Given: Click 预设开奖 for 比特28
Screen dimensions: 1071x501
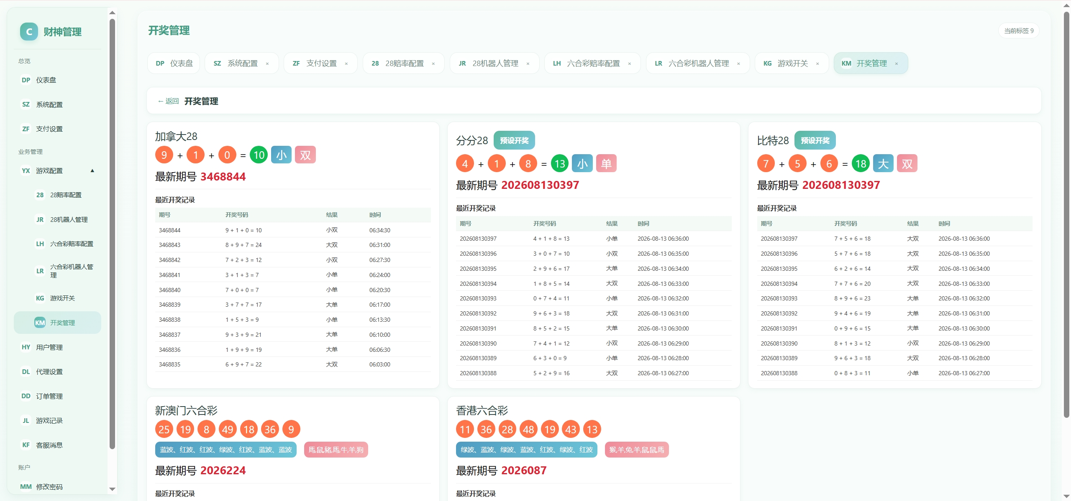Looking at the screenshot, I should coord(815,140).
